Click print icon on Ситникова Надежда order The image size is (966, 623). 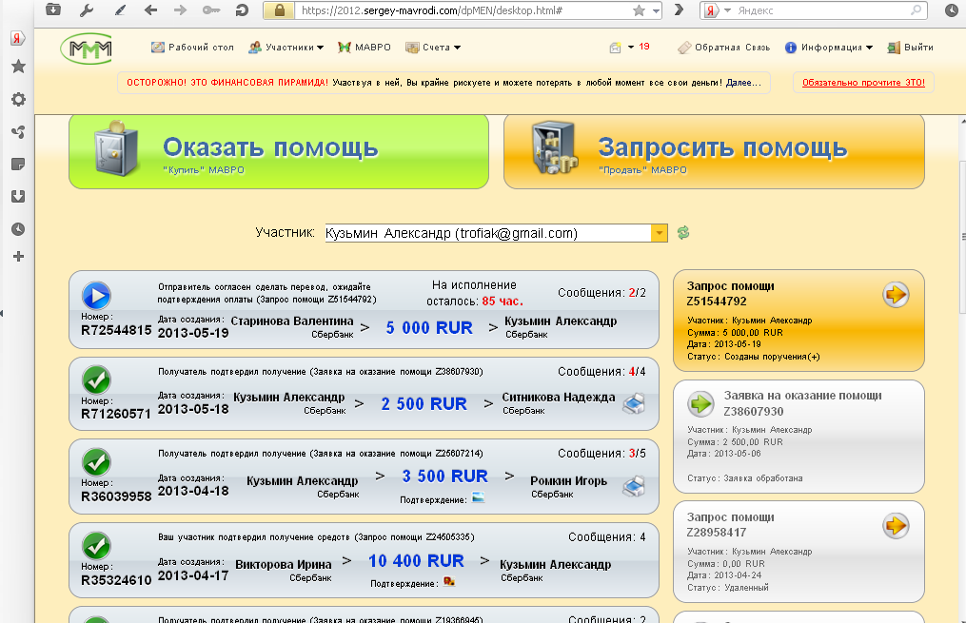[634, 404]
